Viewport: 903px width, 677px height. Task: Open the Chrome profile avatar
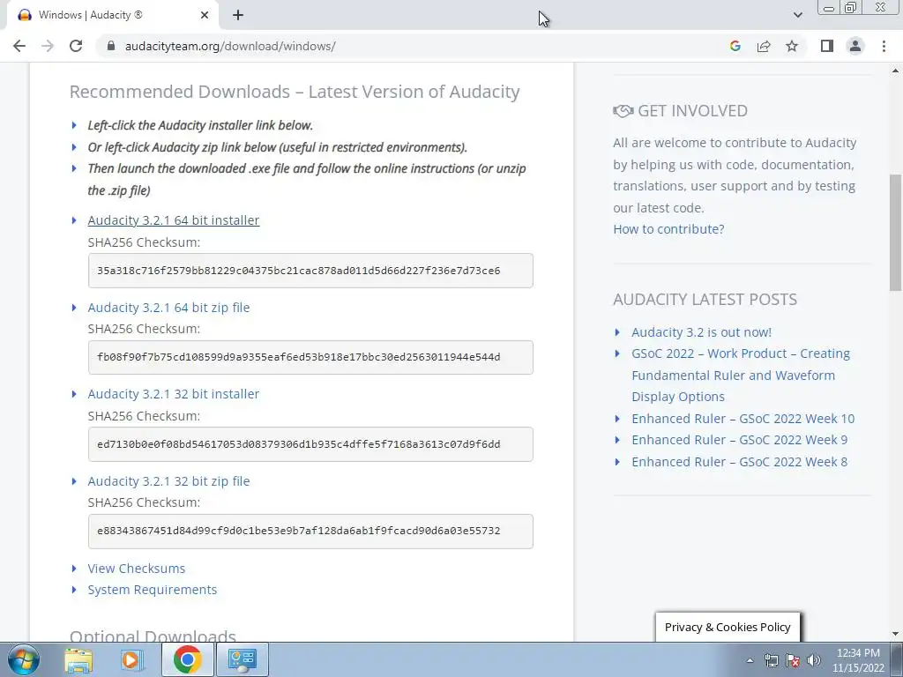855,46
